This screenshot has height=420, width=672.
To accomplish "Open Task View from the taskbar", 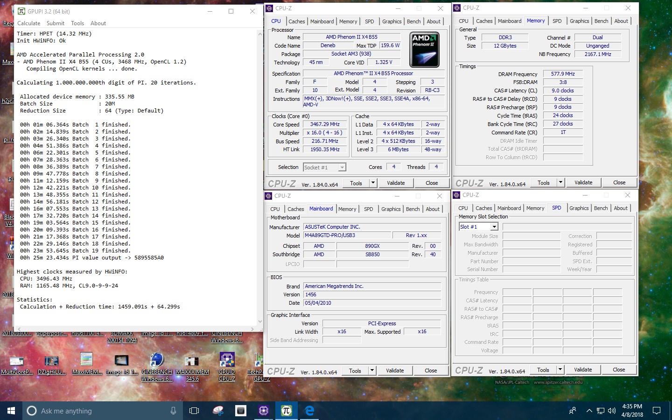I will click(x=194, y=411).
